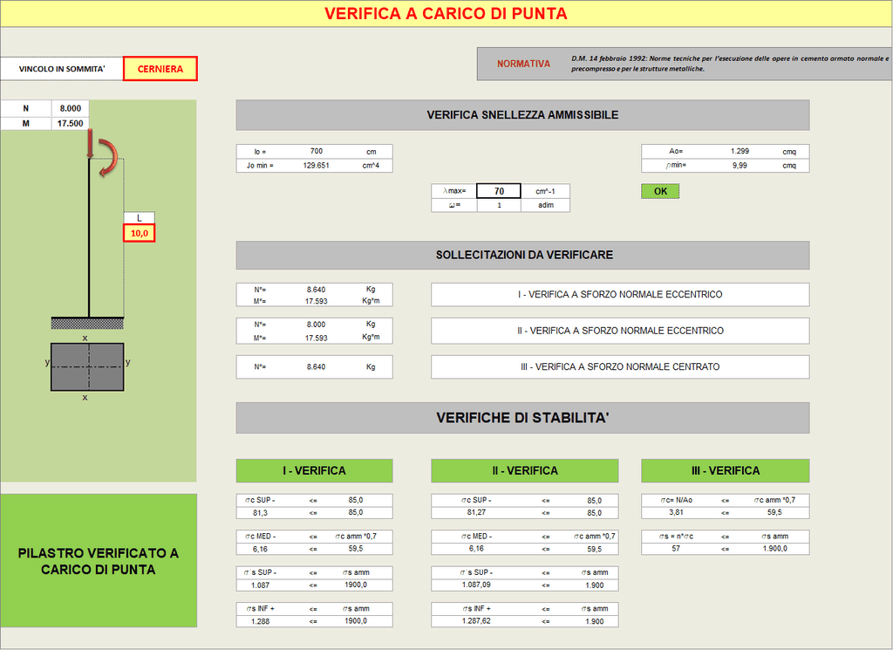Select the N load value 8.000
Image resolution: width=893 pixels, height=650 pixels.
coord(70,108)
